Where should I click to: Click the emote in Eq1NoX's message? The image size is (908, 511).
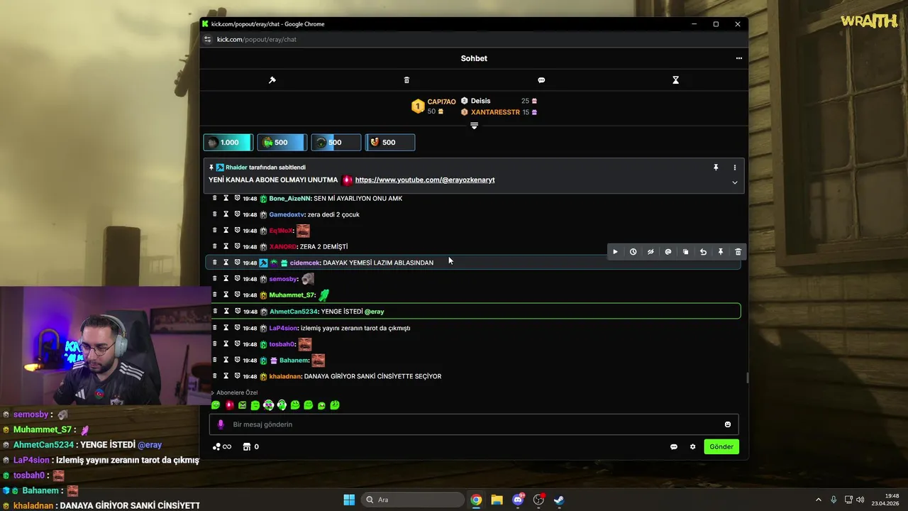[303, 231]
